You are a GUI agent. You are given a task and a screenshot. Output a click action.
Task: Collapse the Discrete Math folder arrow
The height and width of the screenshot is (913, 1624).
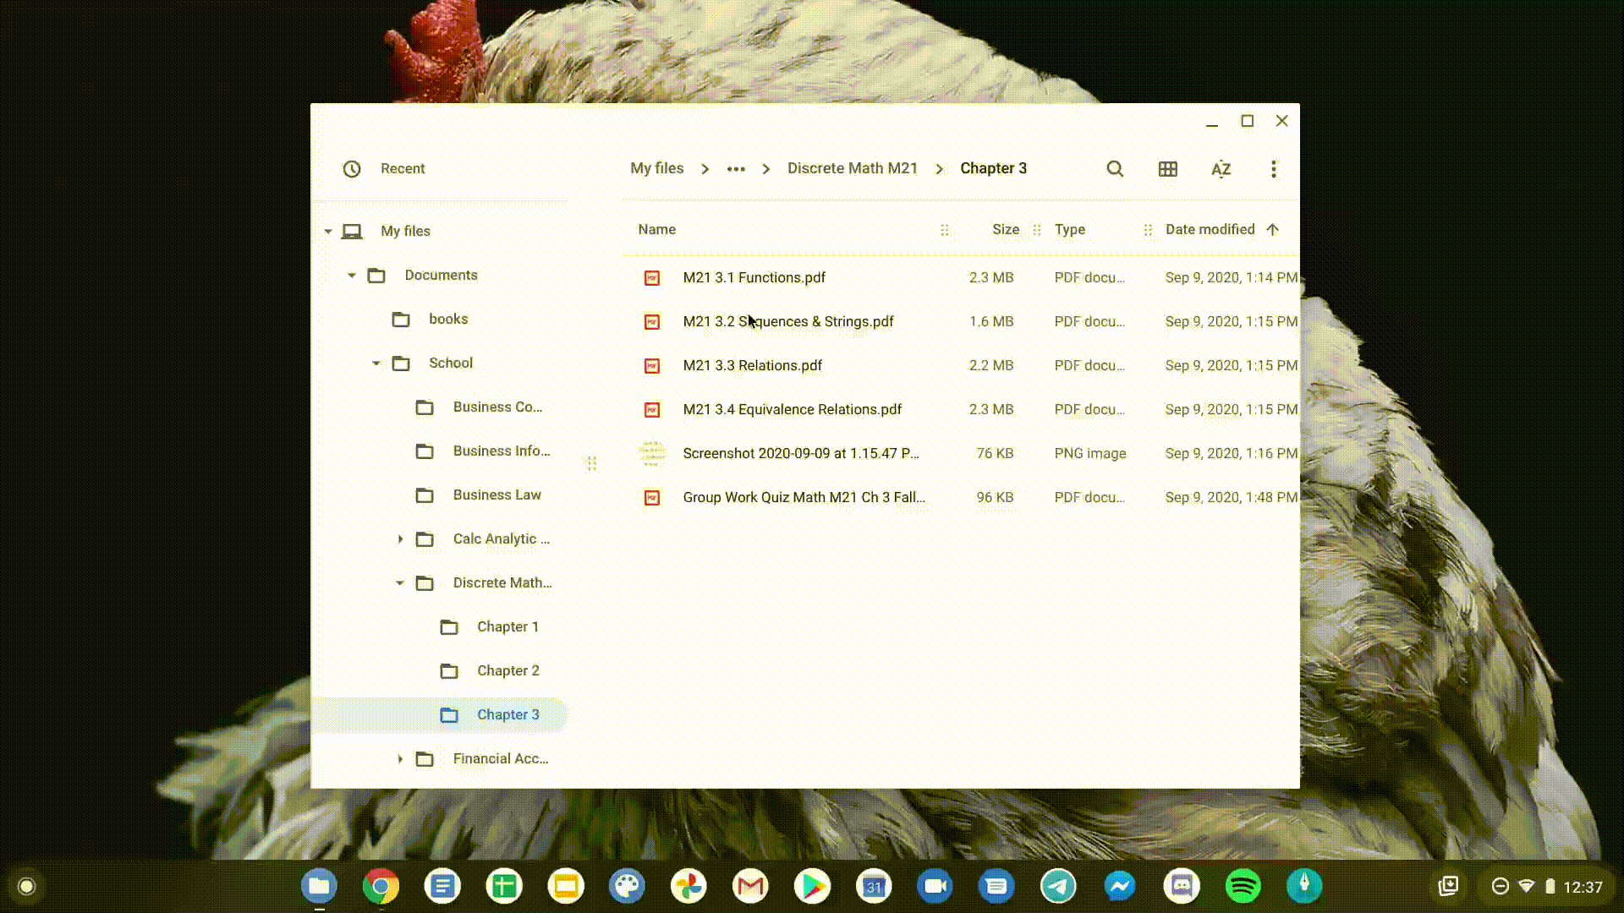[x=400, y=583]
